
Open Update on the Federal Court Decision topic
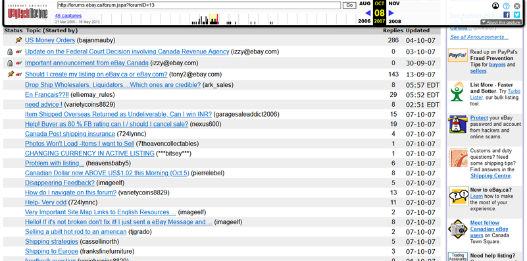(x=127, y=51)
